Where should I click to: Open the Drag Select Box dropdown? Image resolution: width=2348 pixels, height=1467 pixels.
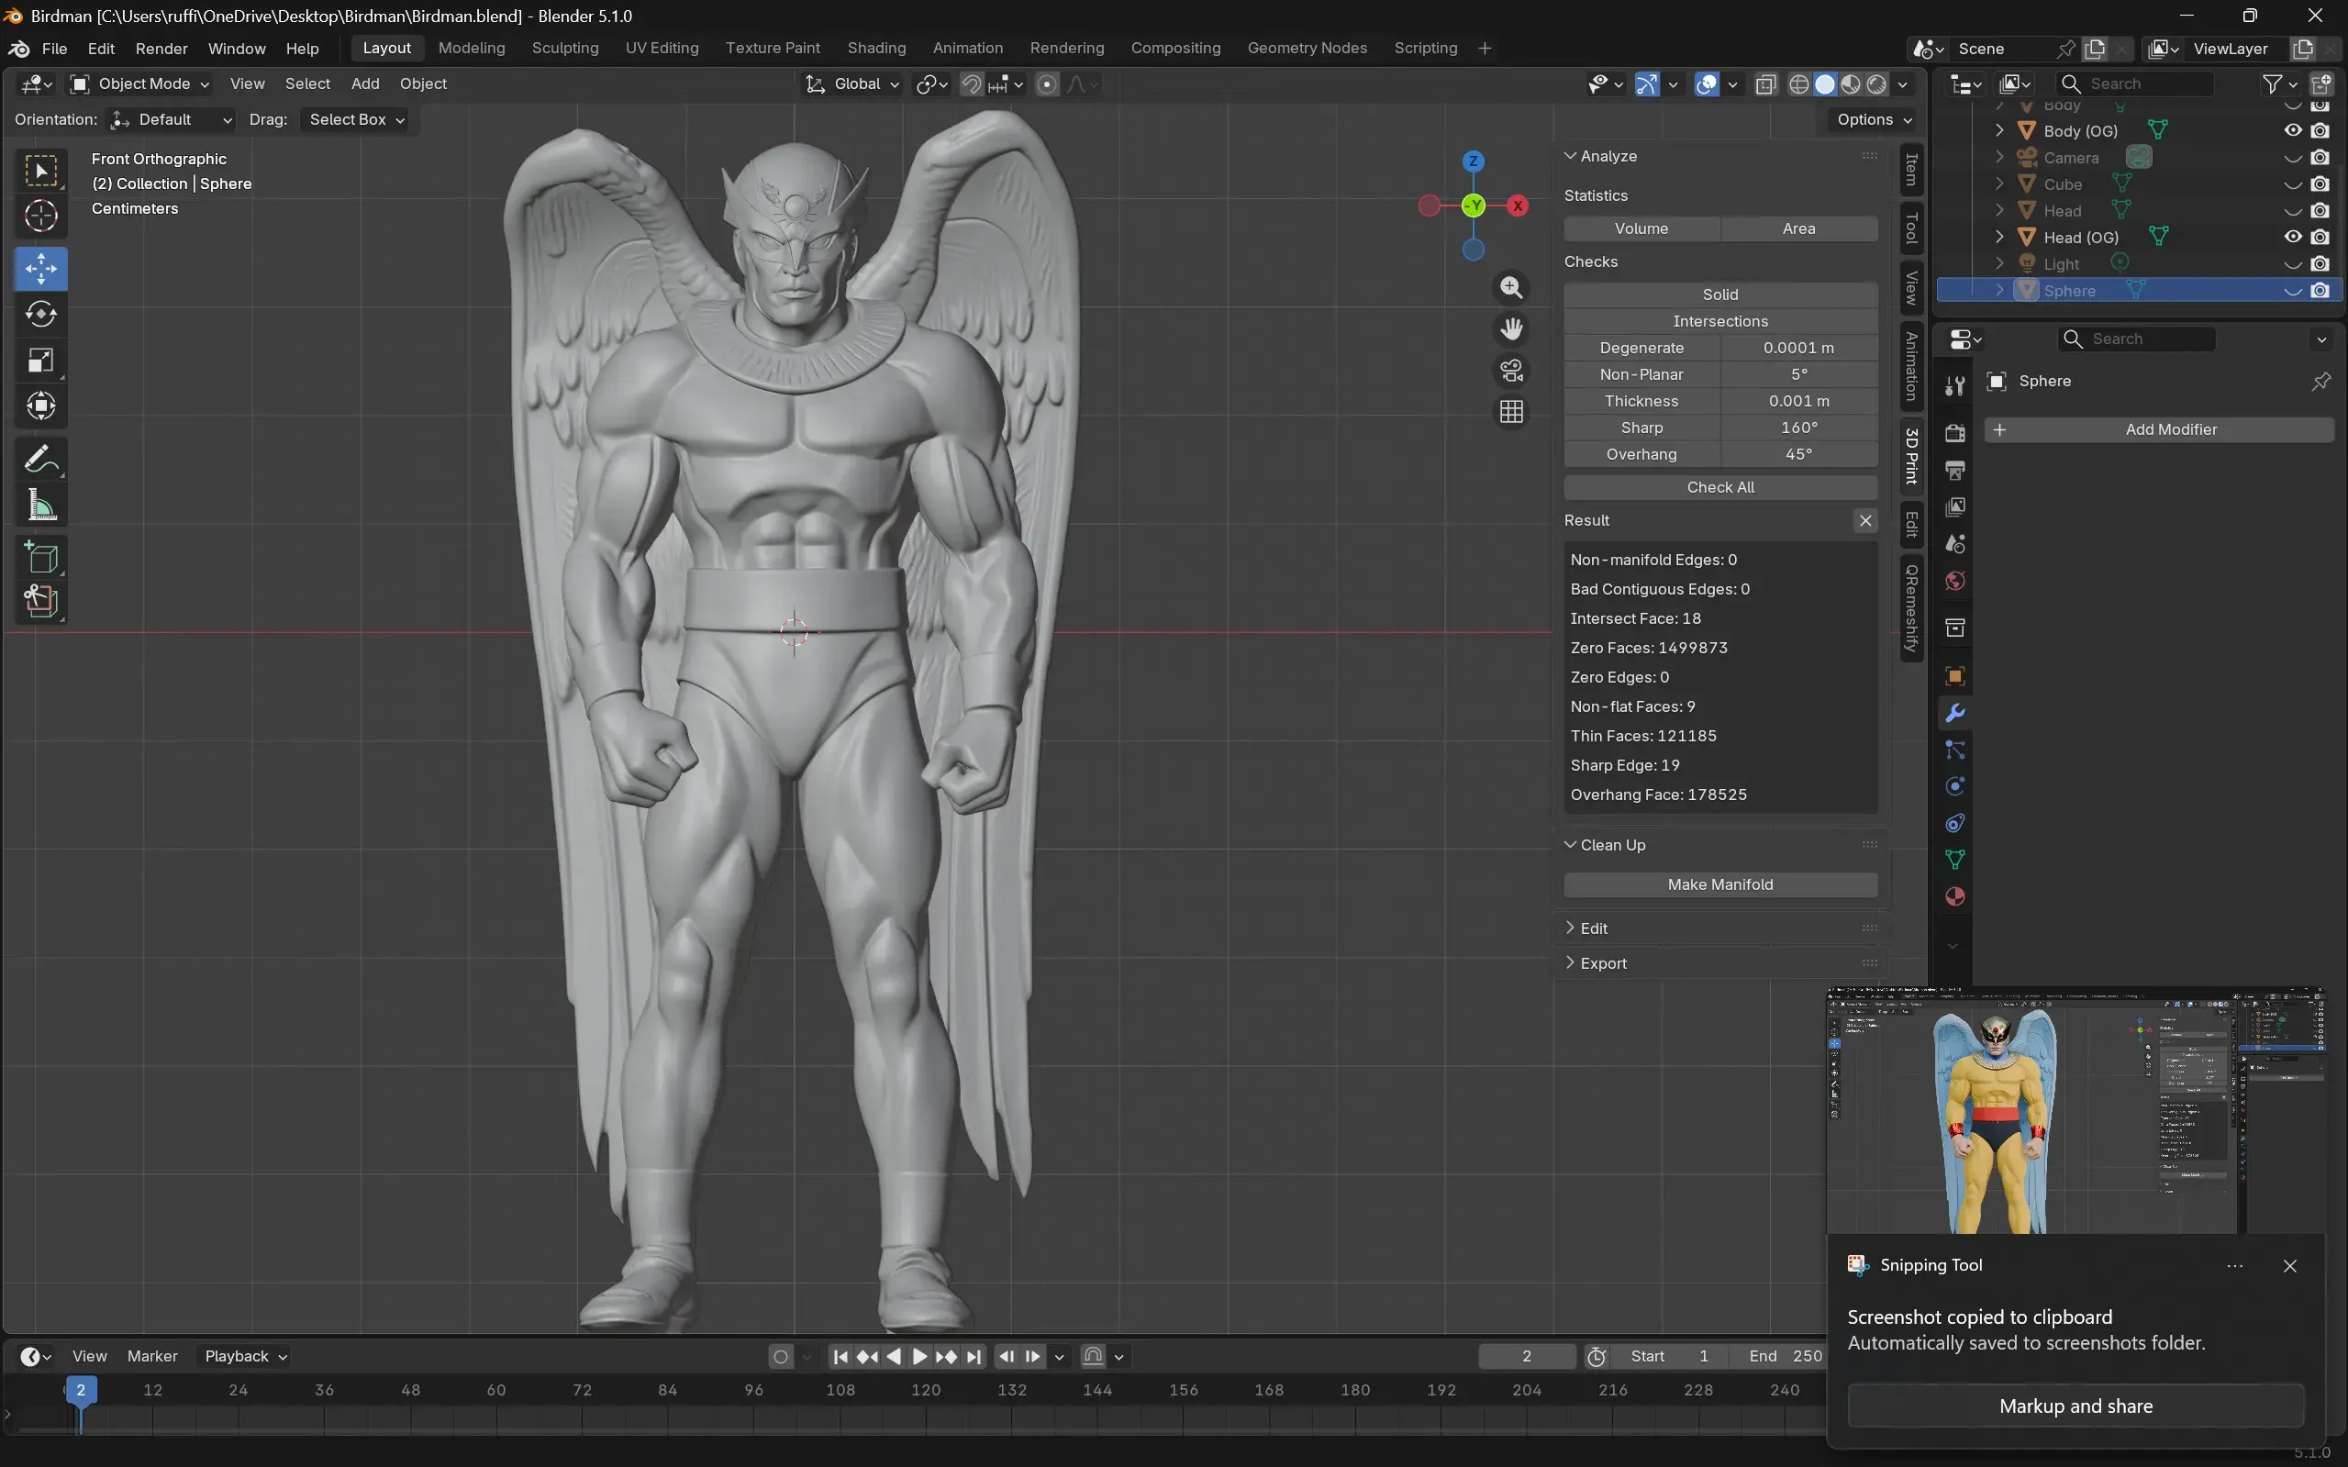tap(355, 119)
